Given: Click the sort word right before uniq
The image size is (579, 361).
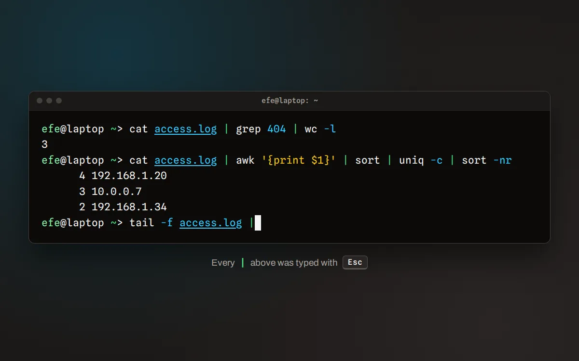Looking at the screenshot, I should [368, 160].
